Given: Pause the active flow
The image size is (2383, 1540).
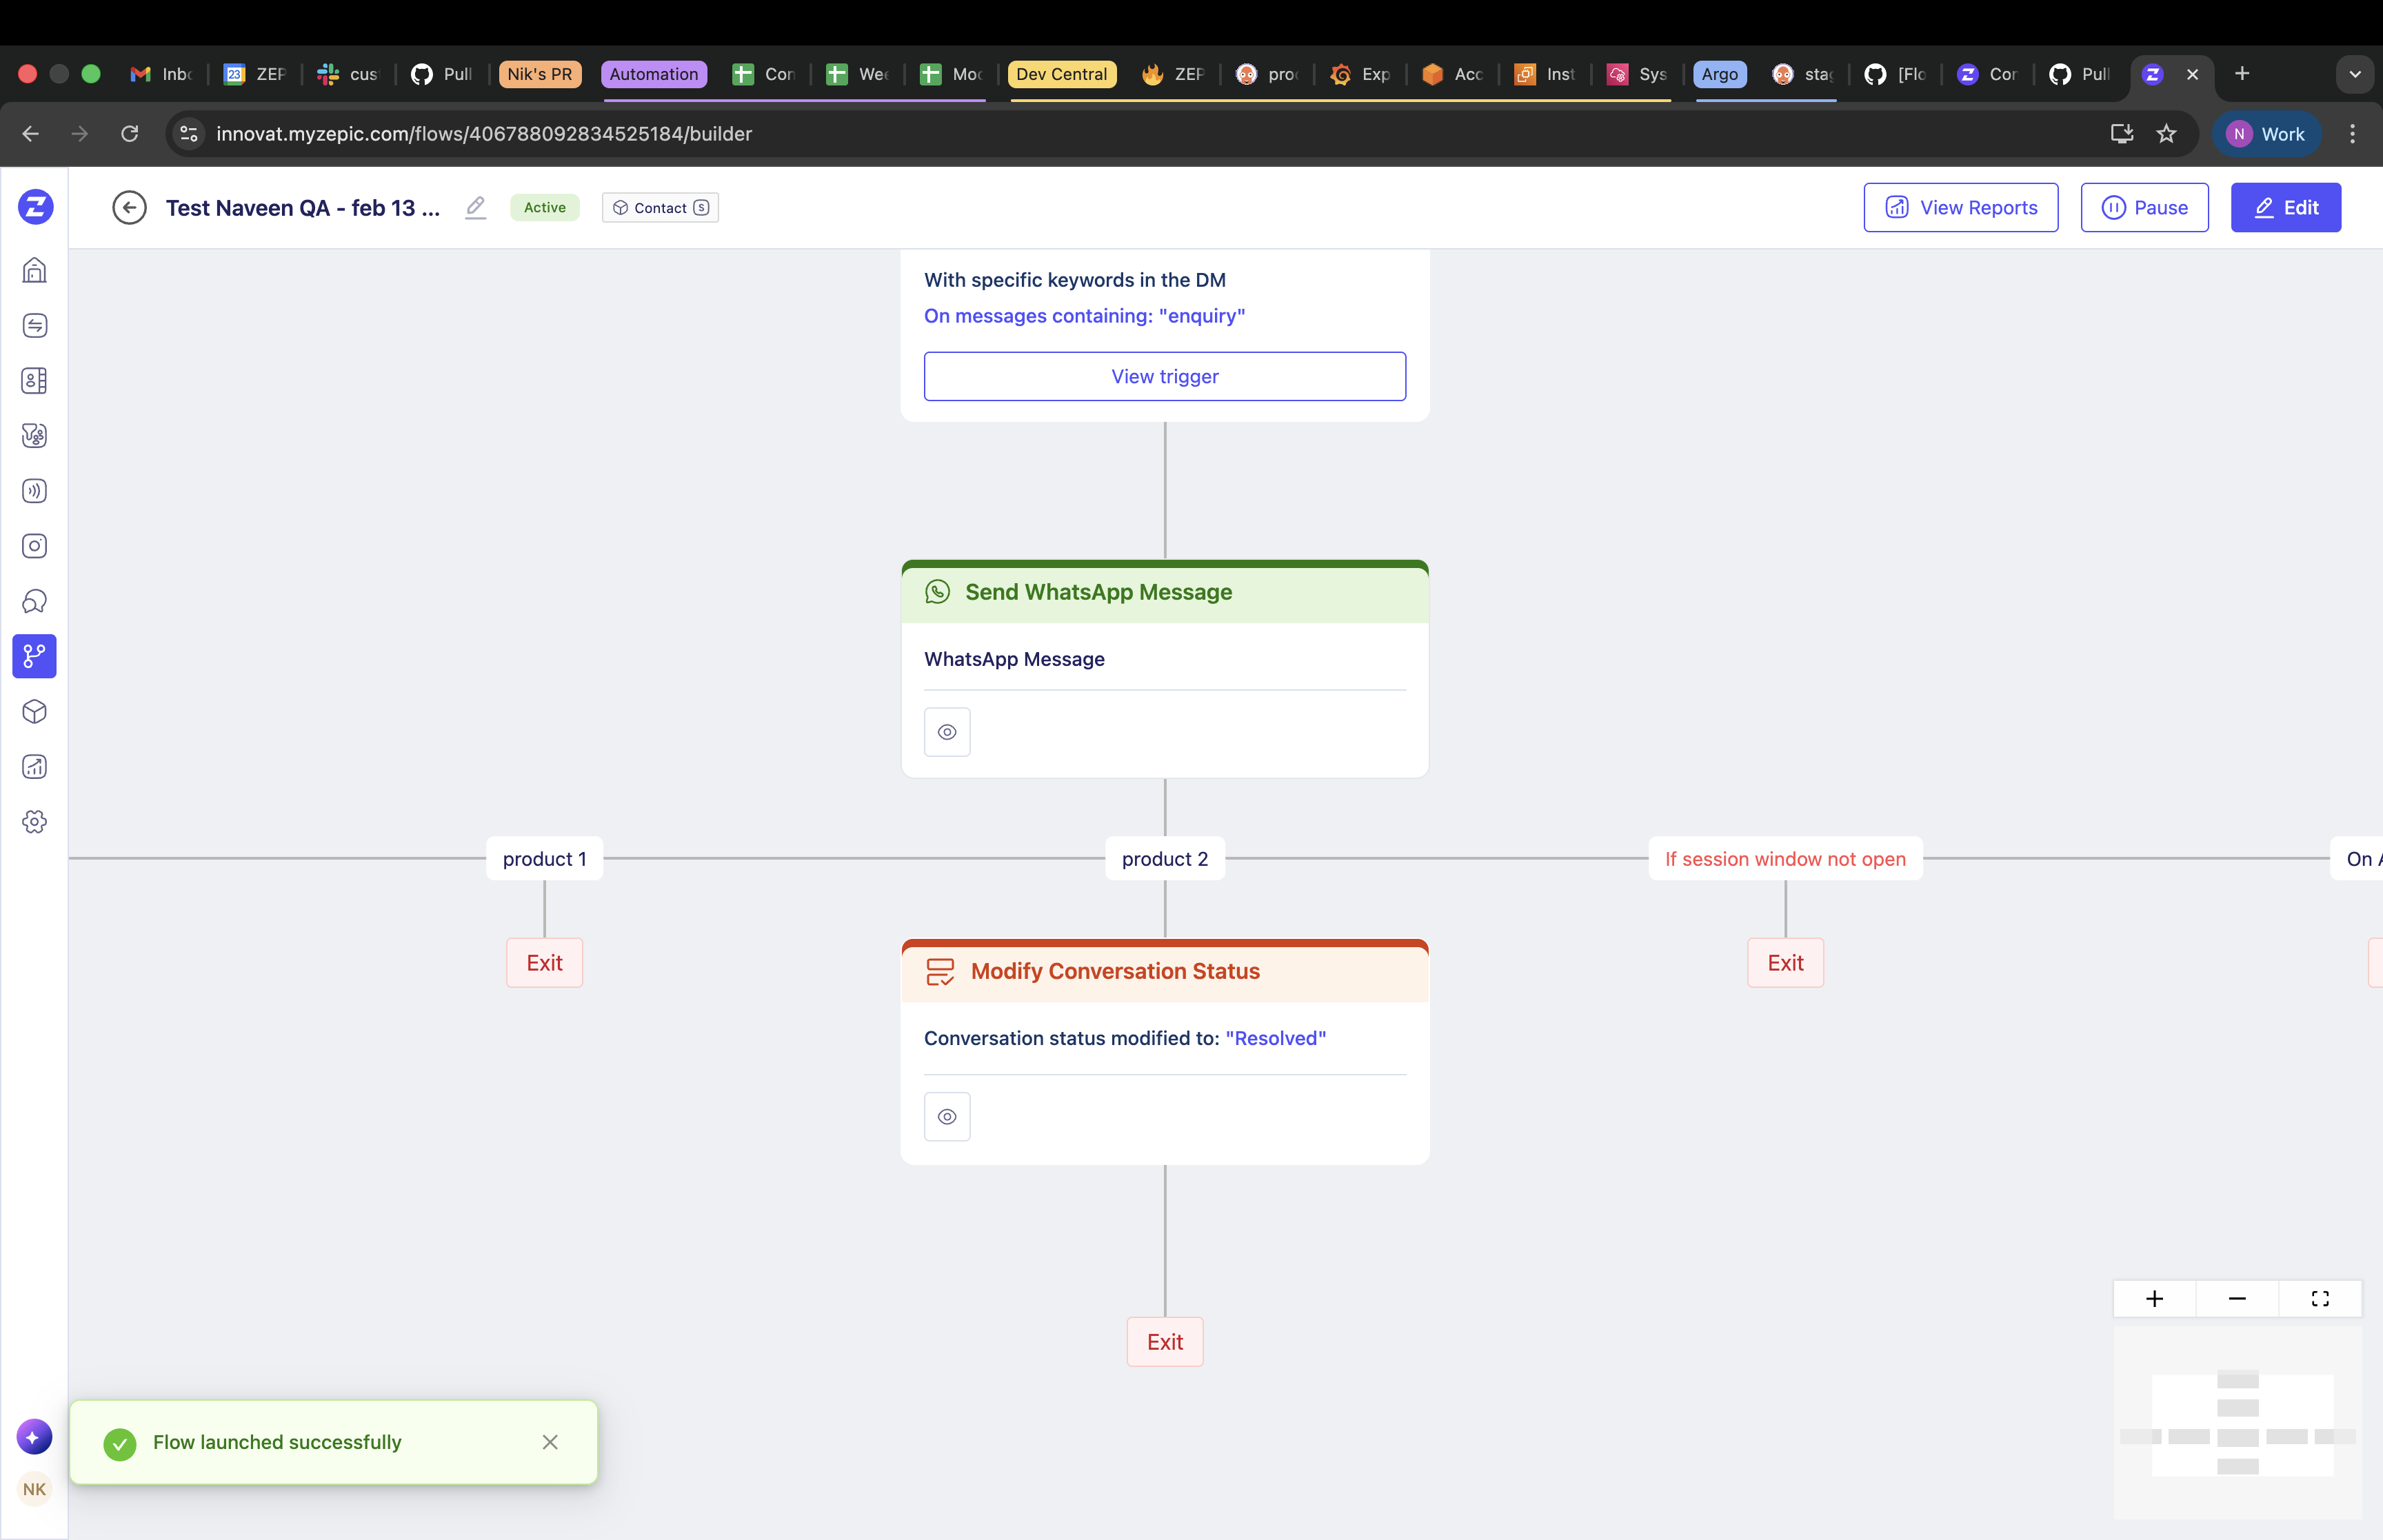Looking at the screenshot, I should 2144,207.
